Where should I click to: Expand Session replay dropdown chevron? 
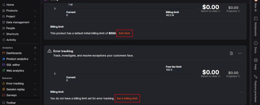coord(35,89)
